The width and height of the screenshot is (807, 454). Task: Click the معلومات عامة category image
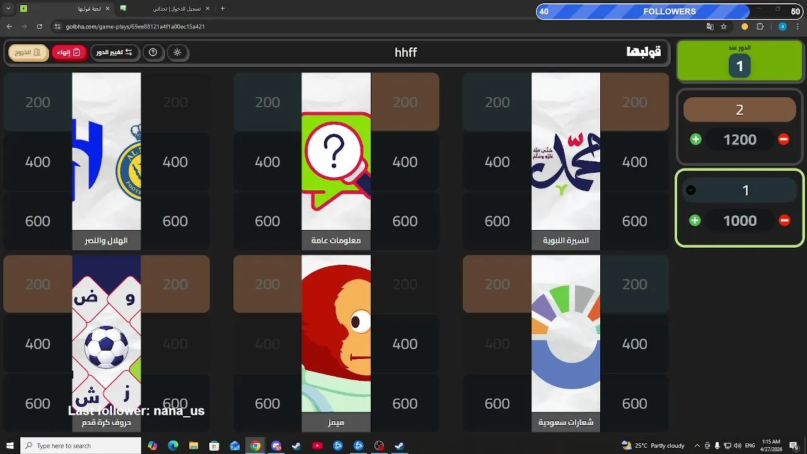[336, 151]
